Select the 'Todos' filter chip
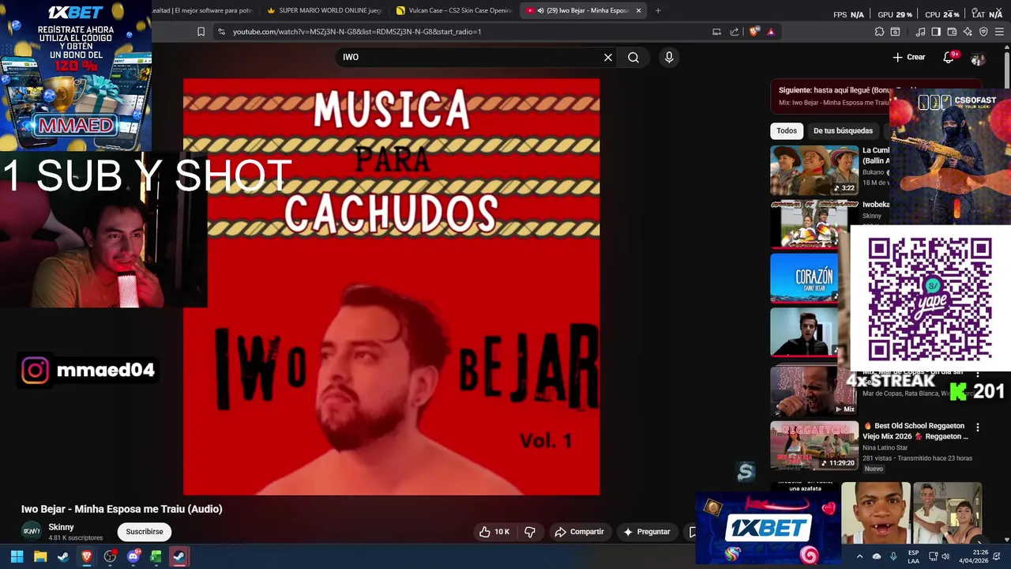Viewport: 1011px width, 569px height. click(x=787, y=130)
